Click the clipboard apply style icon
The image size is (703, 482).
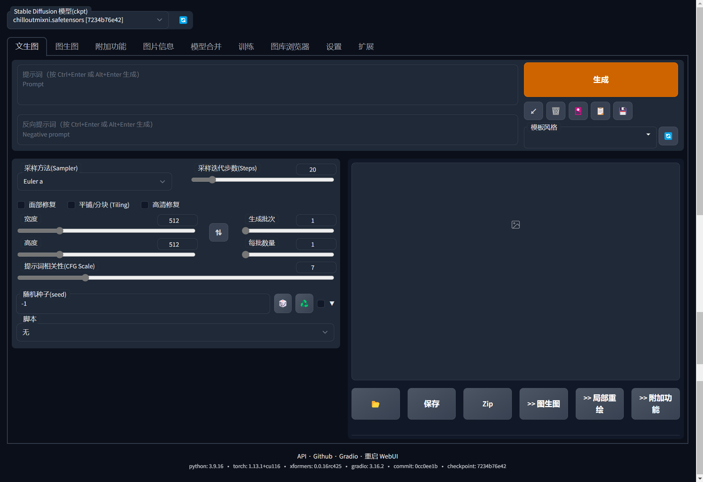tap(600, 111)
